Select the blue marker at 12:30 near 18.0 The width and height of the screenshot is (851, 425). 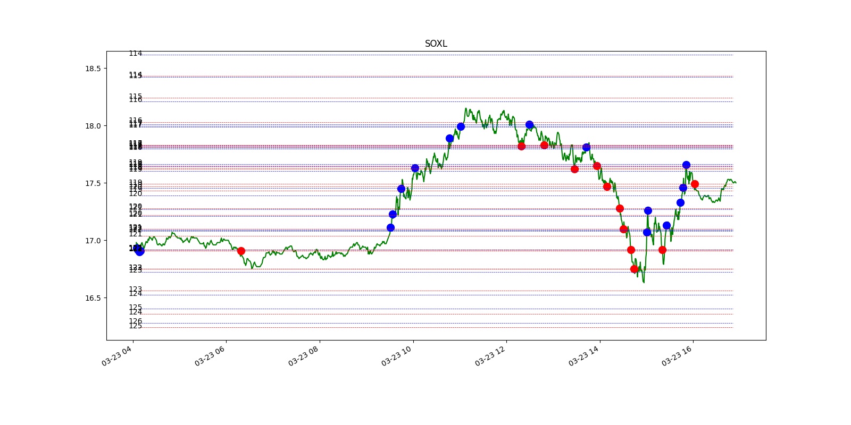tap(529, 125)
